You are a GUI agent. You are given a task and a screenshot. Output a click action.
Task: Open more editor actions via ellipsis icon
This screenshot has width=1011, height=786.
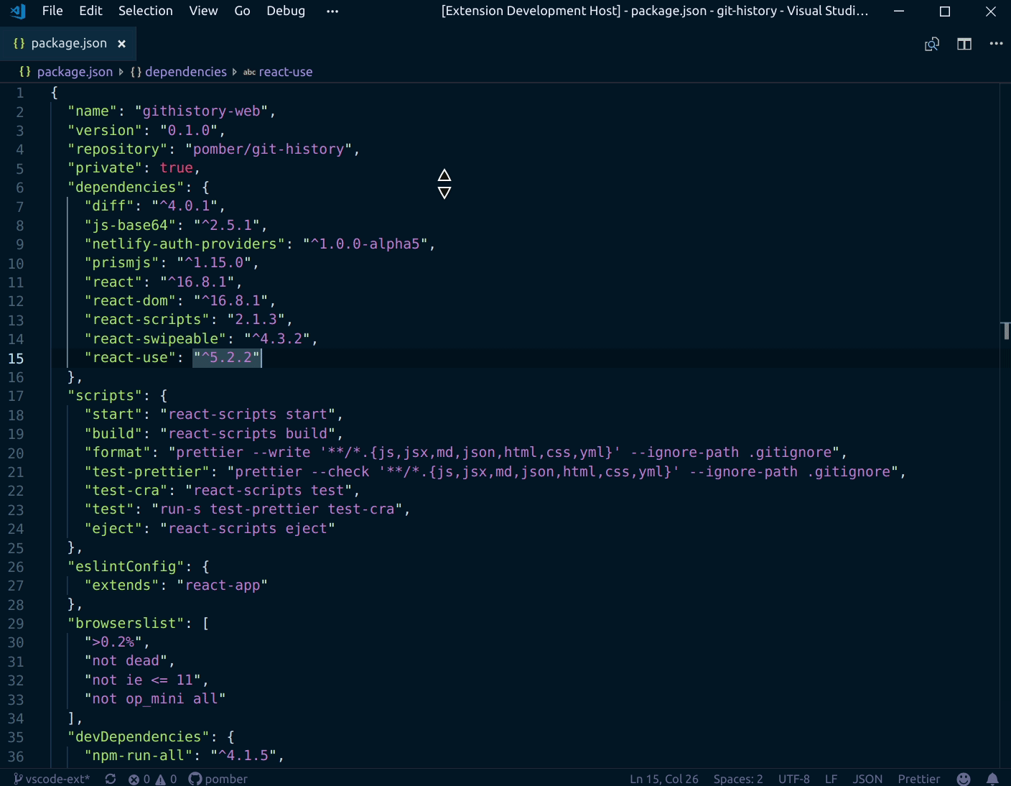tap(996, 44)
